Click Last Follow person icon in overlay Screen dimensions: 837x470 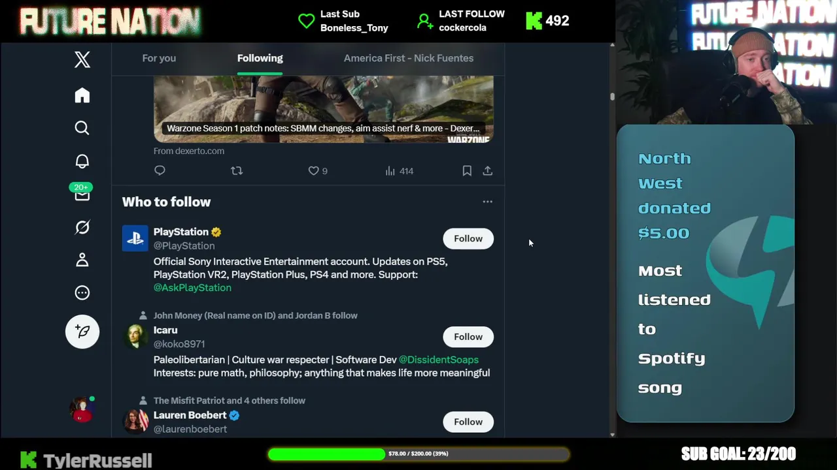tap(425, 21)
